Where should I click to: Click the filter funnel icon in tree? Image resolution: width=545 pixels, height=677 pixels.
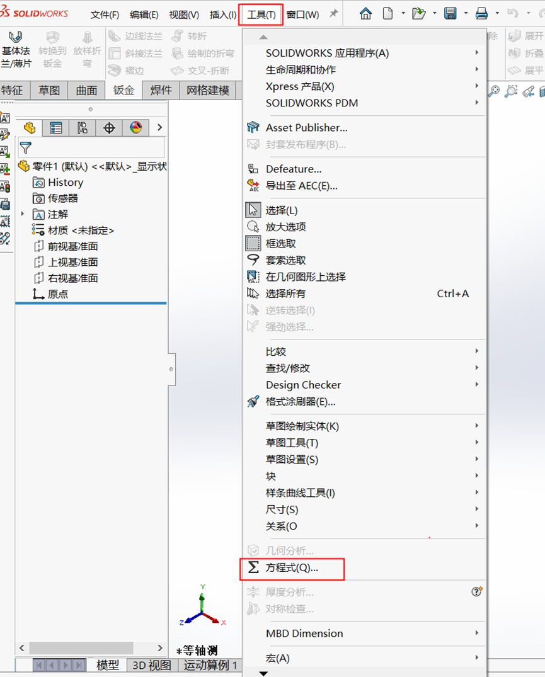click(25, 148)
